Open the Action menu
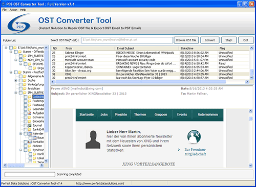Screen dimensions: 256x187 pos(13,10)
